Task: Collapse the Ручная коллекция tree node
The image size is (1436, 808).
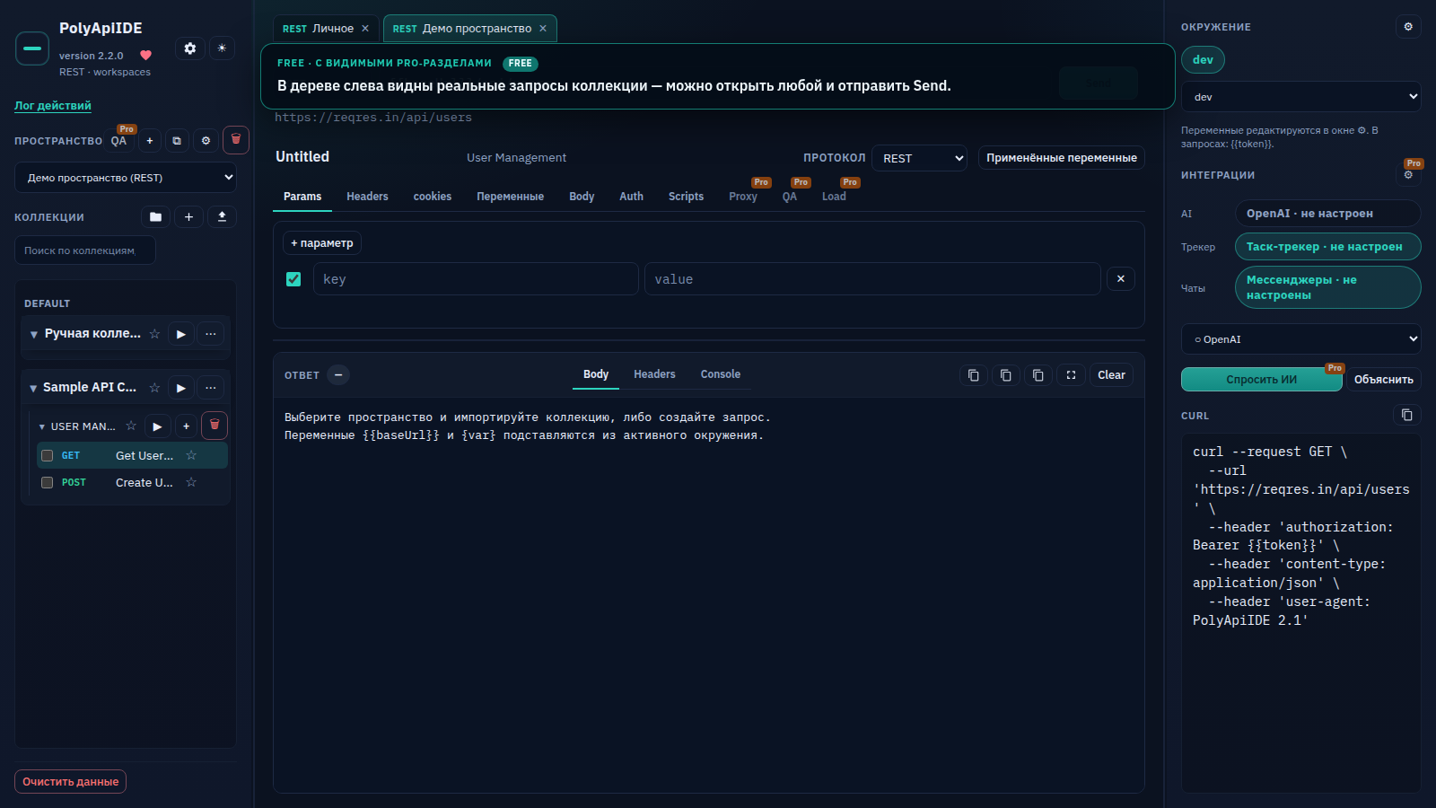Action: click(34, 334)
